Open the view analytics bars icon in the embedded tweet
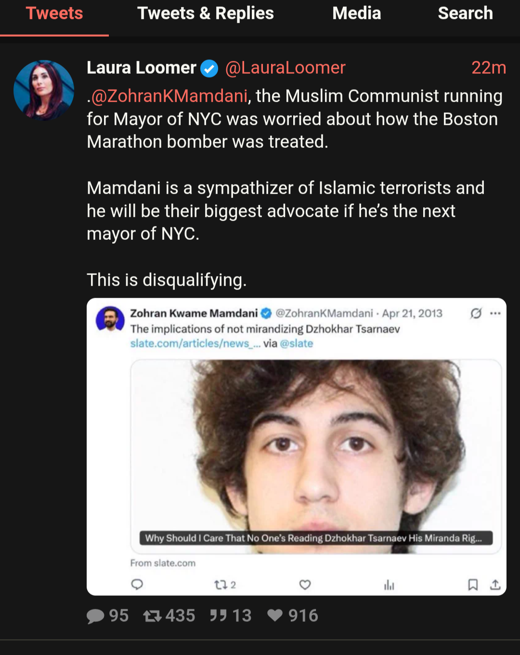 (389, 585)
